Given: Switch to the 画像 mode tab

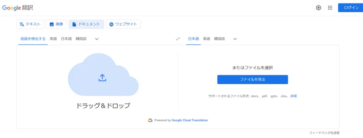Looking at the screenshot, I should point(56,24).
